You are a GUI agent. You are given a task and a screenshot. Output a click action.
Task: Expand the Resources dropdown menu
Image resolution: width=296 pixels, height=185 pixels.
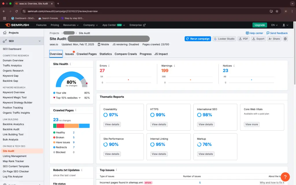(71, 25)
